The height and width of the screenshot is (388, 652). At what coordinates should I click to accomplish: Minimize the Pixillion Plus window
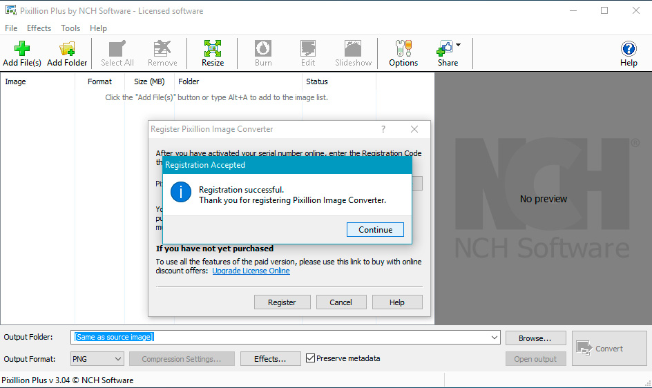(x=573, y=11)
